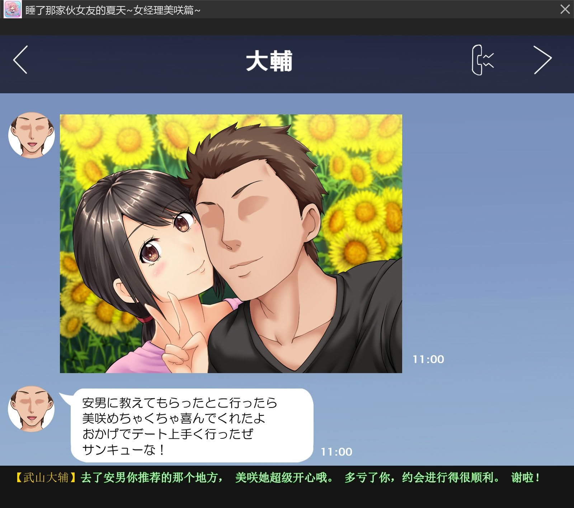Select the Japanese message bubble
Screen dimensions: 574x508
point(192,425)
